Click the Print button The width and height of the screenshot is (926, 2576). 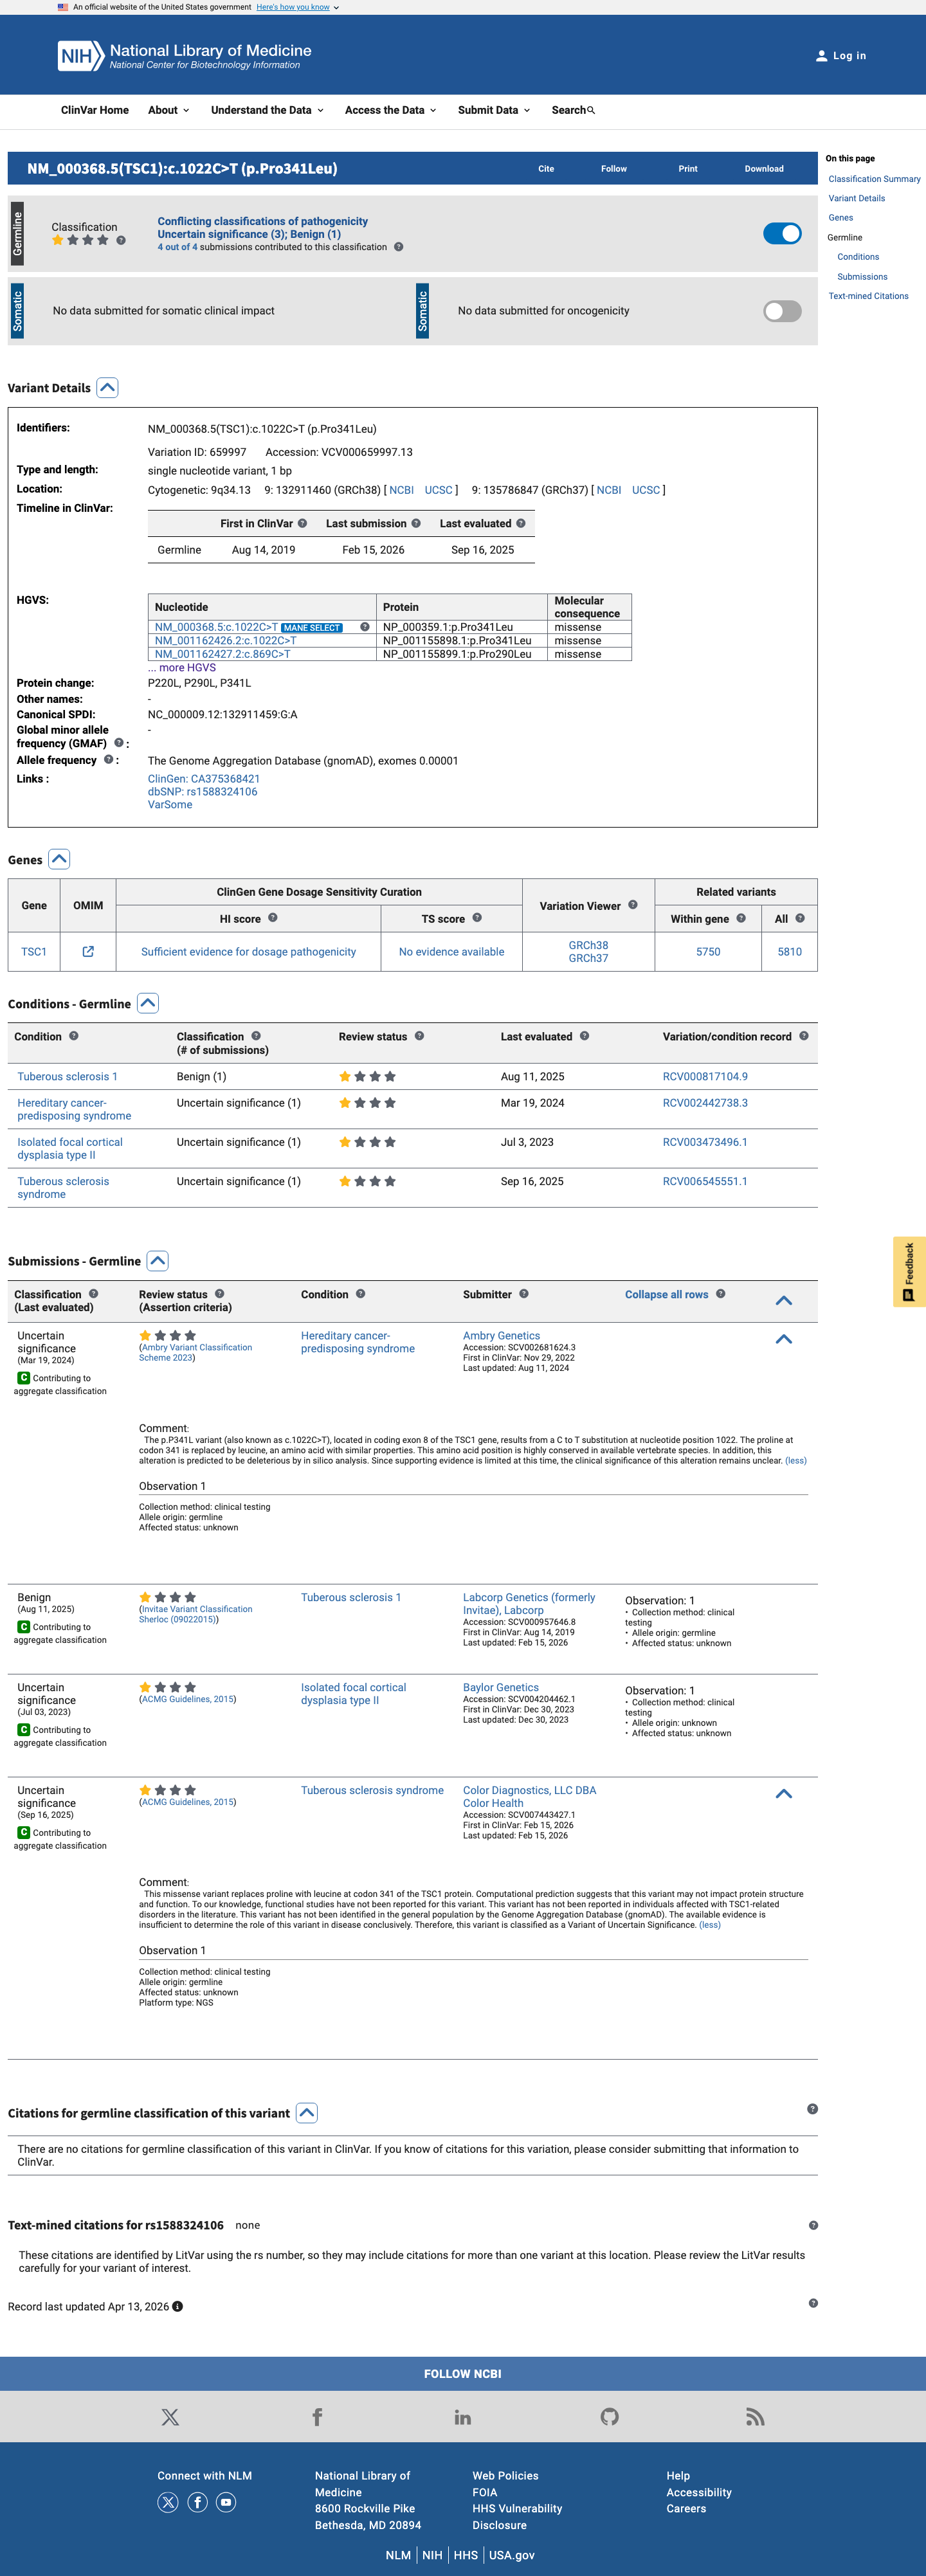(688, 169)
